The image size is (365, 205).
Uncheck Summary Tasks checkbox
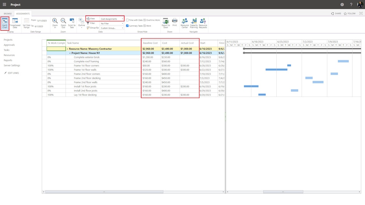point(127,26)
